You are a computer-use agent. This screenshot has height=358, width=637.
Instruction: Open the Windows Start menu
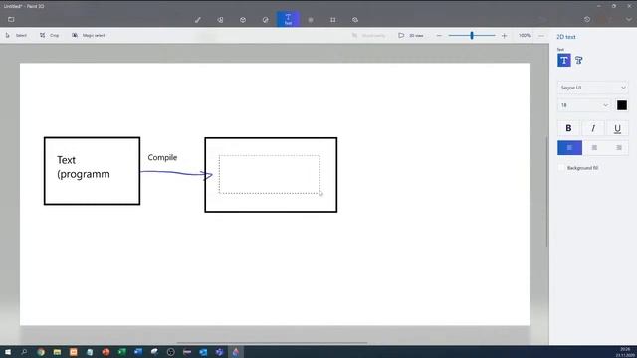[x=8, y=352]
